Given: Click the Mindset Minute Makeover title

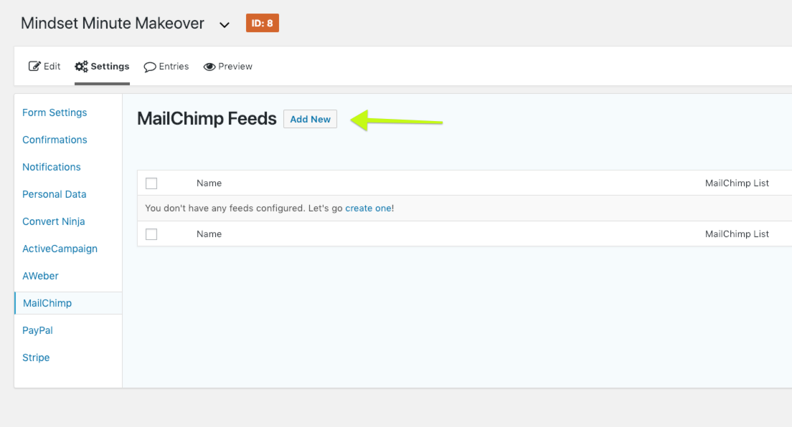Looking at the screenshot, I should point(113,23).
